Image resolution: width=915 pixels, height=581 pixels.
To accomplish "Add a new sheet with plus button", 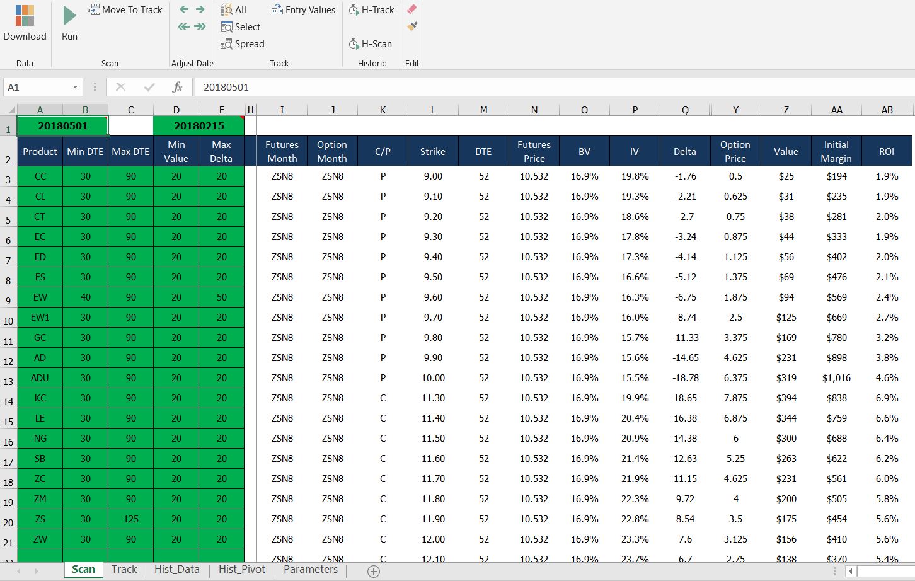I will (x=374, y=571).
